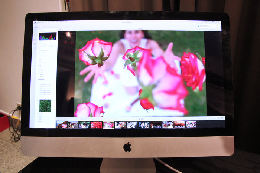
Task: Click the round icon beside the grass preview
Action: (x=37, y=100)
